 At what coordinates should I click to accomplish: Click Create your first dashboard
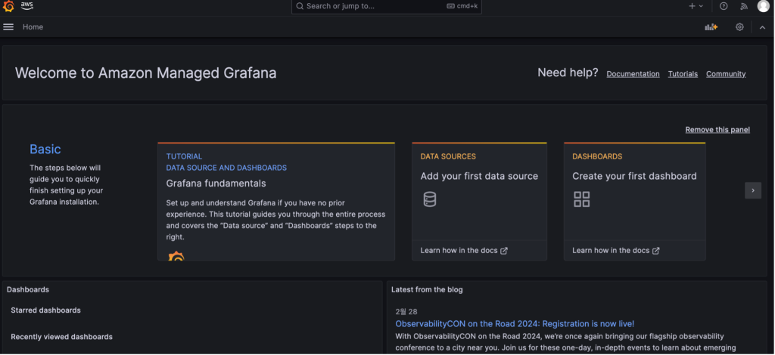(635, 176)
